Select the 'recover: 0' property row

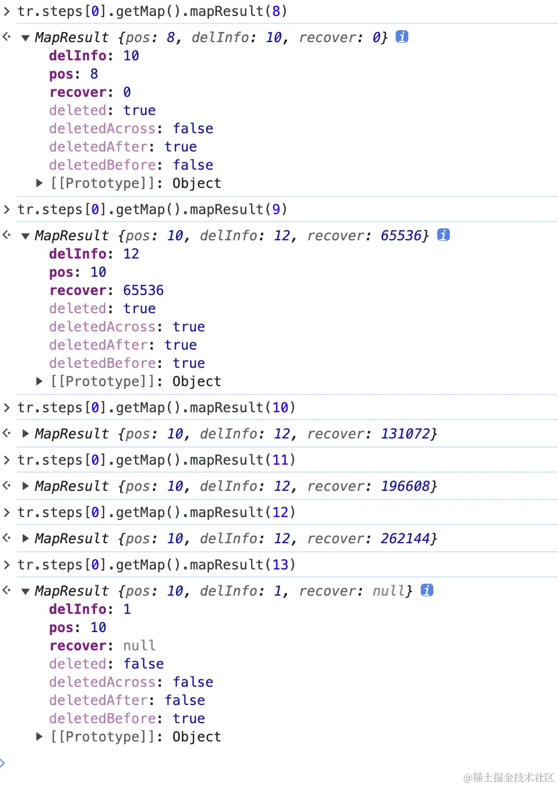[90, 92]
